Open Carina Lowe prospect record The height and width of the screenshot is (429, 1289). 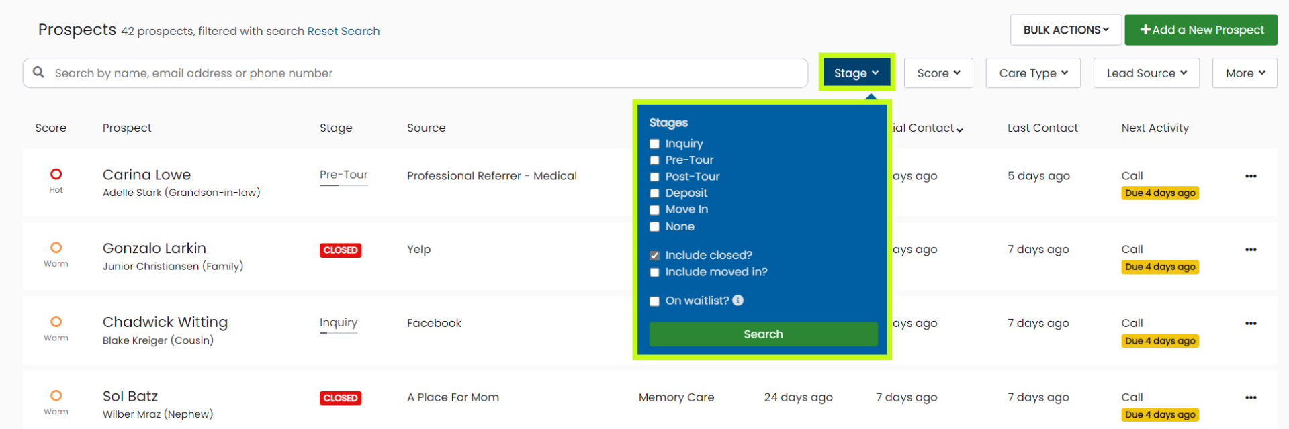146,175
